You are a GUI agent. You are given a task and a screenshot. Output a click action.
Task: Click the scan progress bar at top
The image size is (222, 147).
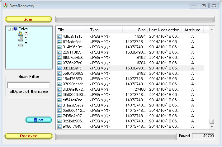click(135, 19)
